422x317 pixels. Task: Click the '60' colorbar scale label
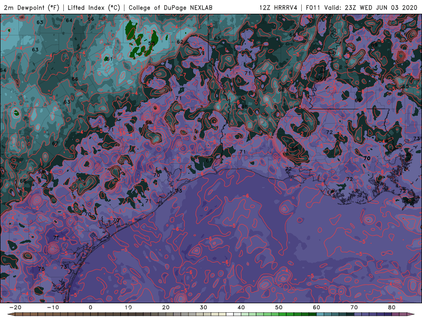click(x=316, y=307)
